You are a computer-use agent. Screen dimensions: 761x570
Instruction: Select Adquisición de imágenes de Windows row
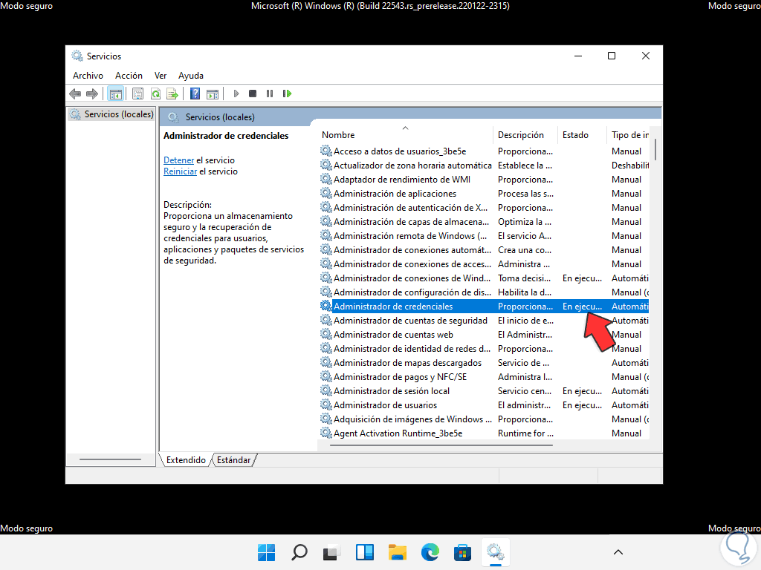pos(484,419)
